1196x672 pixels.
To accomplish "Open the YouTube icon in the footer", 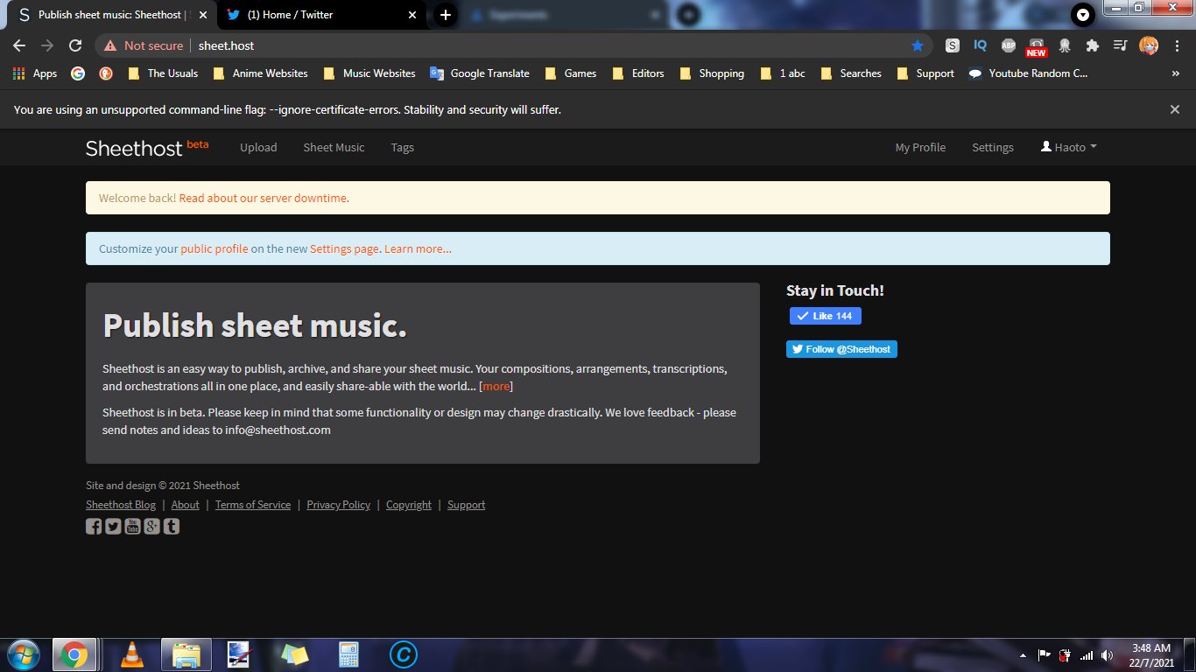I will pos(132,526).
